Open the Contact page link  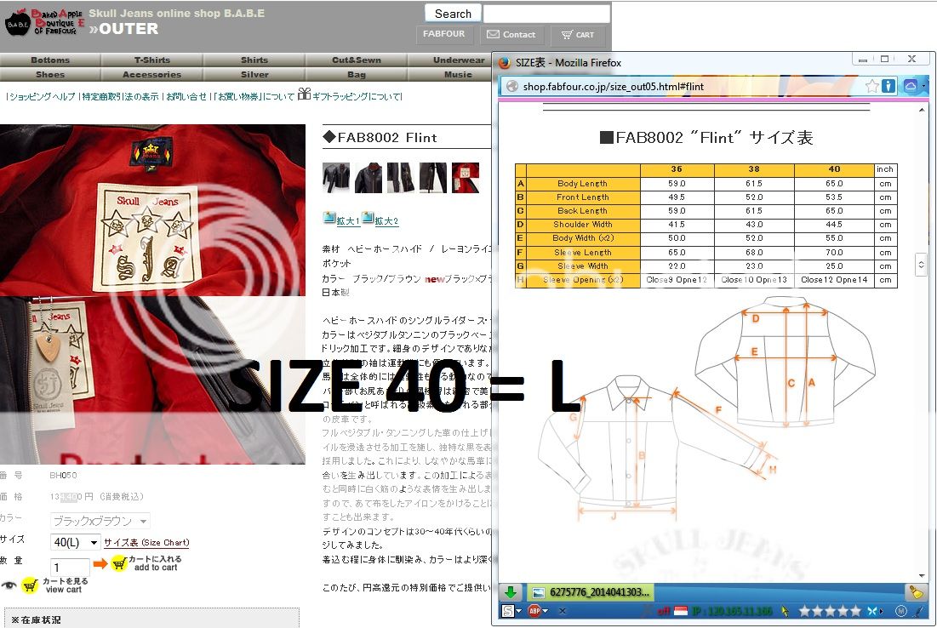[511, 35]
